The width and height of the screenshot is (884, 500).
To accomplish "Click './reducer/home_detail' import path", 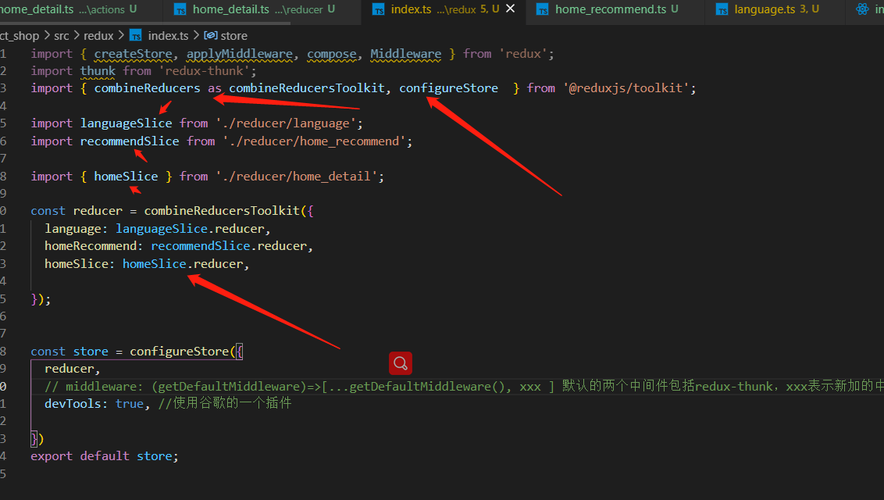I will point(297,177).
